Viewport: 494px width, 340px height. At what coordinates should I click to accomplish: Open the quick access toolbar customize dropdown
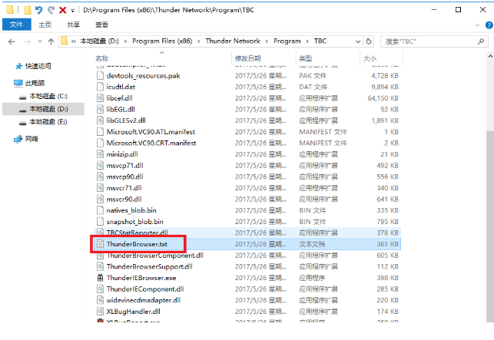[72, 11]
